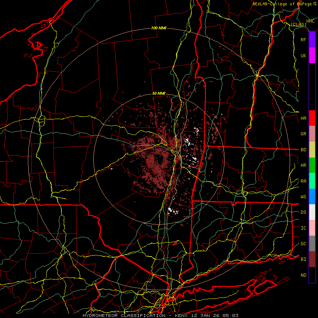Click the 'ND' legend label

(x=303, y=275)
